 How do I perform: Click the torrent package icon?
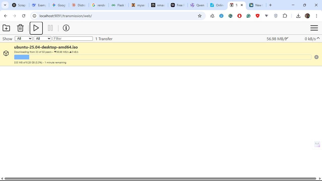[6, 53]
